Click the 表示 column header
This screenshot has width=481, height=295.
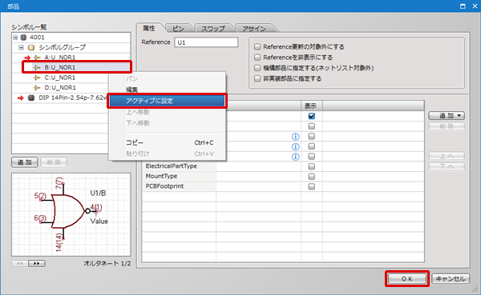(311, 106)
